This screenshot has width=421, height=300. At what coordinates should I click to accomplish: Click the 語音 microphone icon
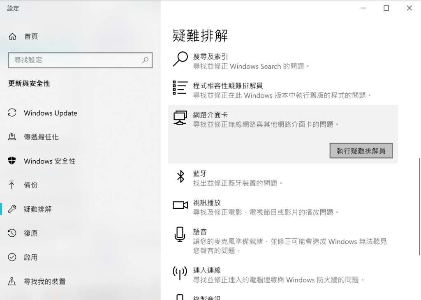click(x=180, y=234)
